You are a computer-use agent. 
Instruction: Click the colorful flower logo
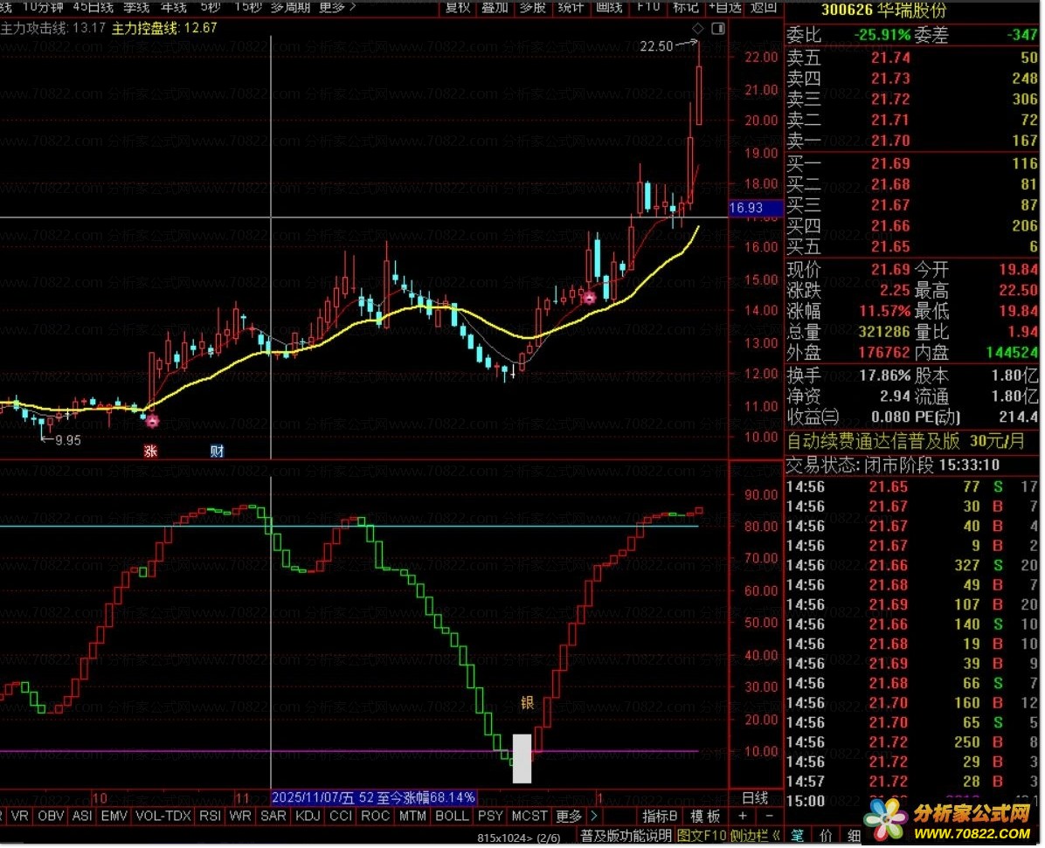click(884, 816)
